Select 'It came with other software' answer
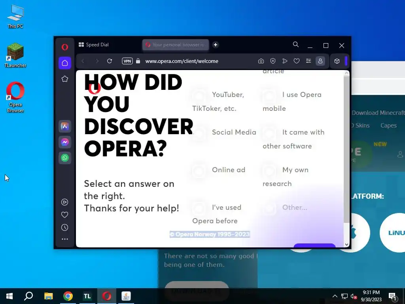The image size is (405, 304). (293, 139)
